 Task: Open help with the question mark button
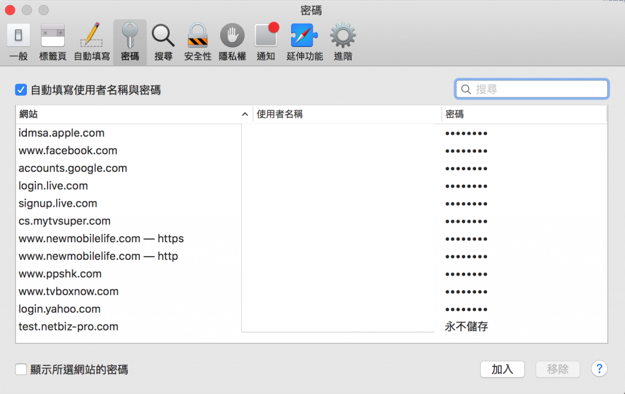[x=599, y=369]
